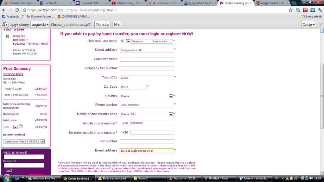This screenshot has height=182, width=324.
Task: Open the Inne zakładki bookmarks folder
Action: coord(311,16)
